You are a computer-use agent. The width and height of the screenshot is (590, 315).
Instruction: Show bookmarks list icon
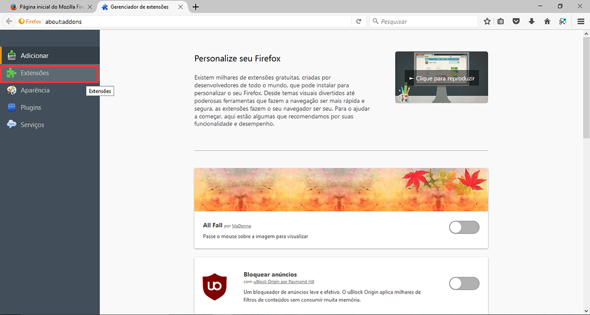501,21
